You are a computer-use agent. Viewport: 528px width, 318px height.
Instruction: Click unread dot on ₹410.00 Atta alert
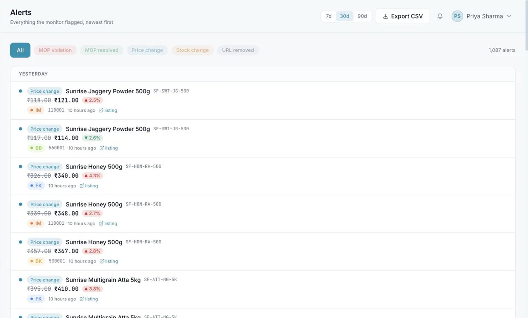[x=21, y=280]
